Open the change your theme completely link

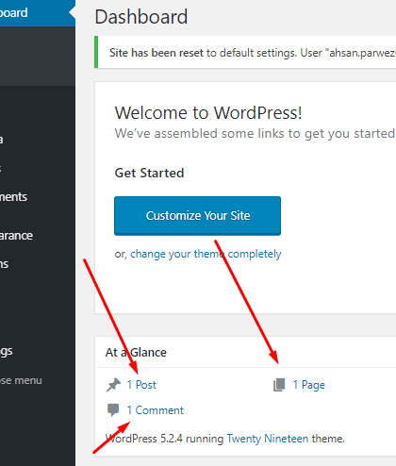[206, 254]
